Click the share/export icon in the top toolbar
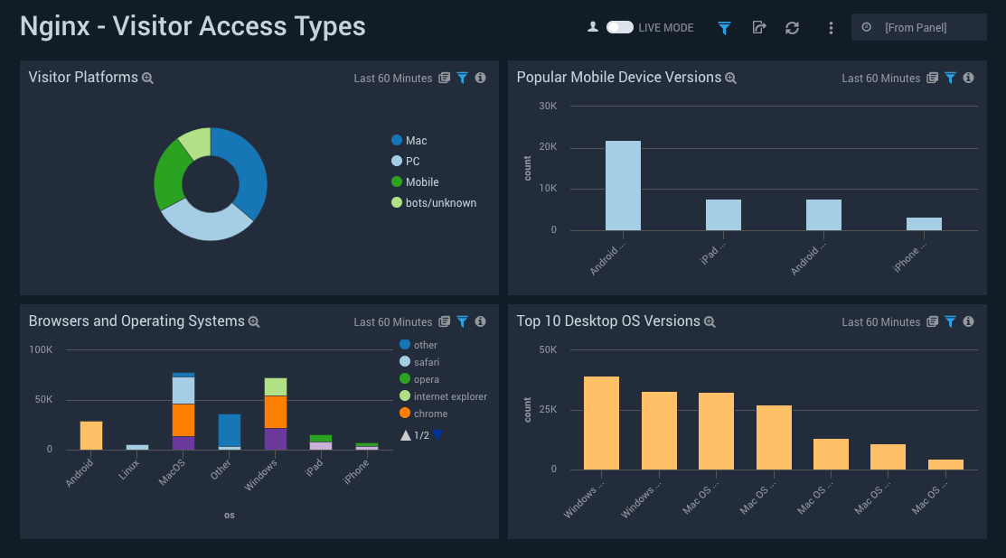The width and height of the screenshot is (1006, 558). pos(758,28)
